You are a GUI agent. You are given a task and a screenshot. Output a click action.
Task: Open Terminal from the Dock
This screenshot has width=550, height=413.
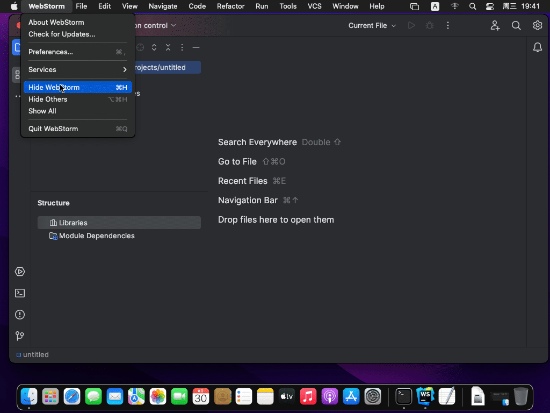(x=404, y=397)
